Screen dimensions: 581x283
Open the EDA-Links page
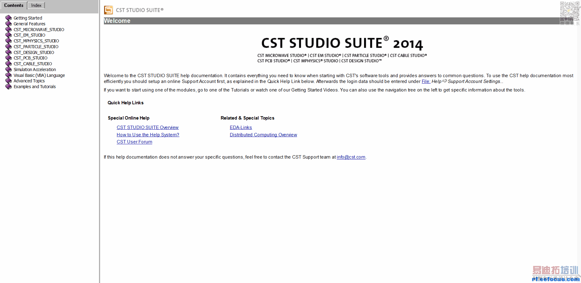(x=241, y=127)
